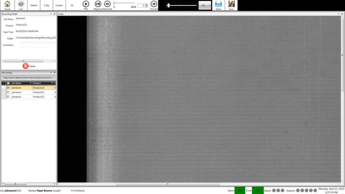This screenshot has height=194, width=345.
Task: Switch to Live camera view
Action: point(20,5)
